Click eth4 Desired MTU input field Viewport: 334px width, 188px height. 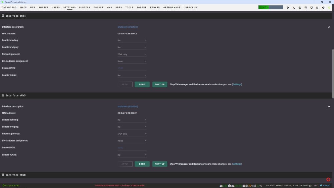tap(132, 68)
